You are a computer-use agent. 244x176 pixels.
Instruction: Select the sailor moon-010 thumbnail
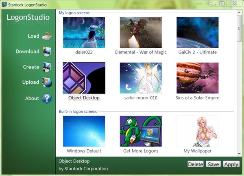141,78
